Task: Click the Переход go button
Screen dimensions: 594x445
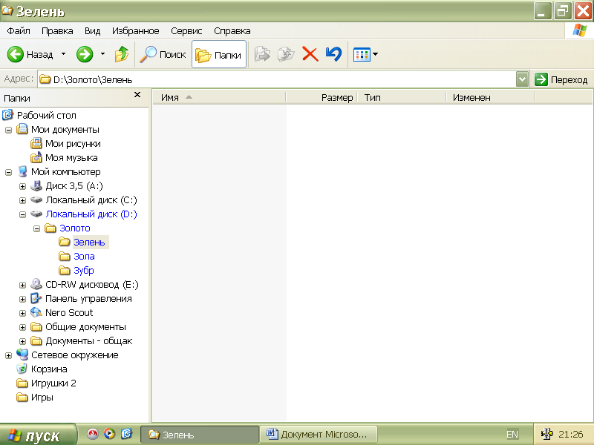Action: click(561, 79)
